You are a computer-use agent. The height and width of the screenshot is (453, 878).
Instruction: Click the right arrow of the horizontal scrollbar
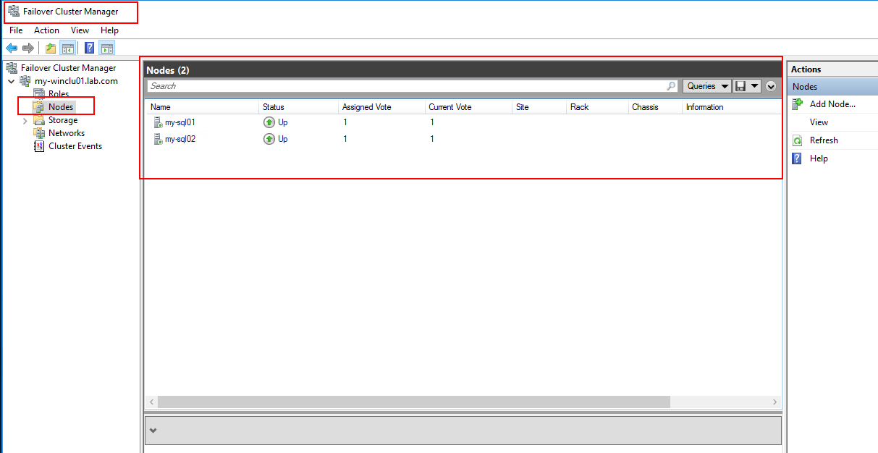(x=775, y=402)
